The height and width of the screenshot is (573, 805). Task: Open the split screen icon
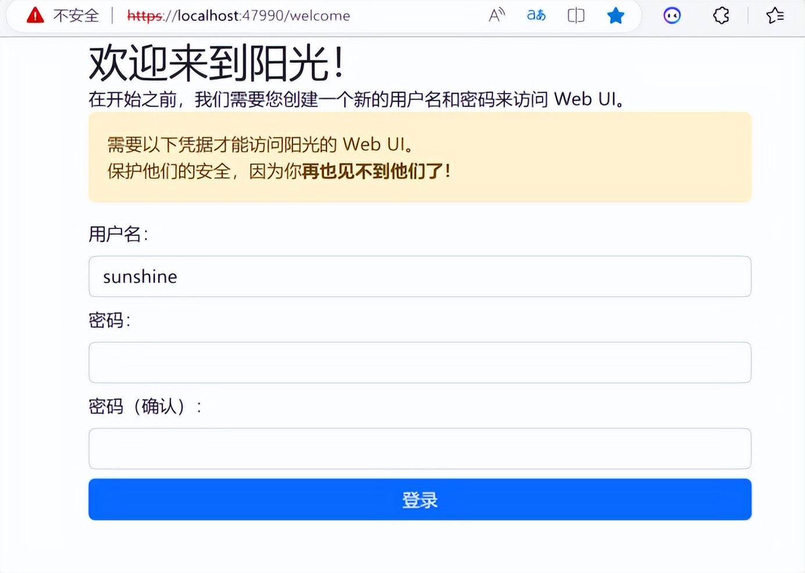576,16
